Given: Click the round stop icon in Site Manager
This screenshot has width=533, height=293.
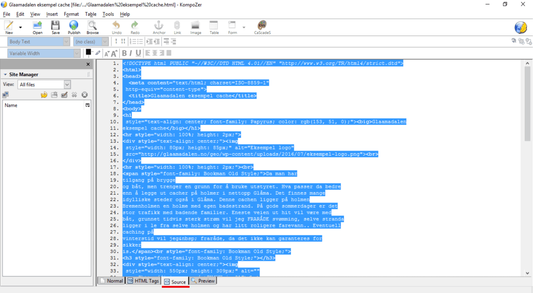Looking at the screenshot, I should point(84,95).
